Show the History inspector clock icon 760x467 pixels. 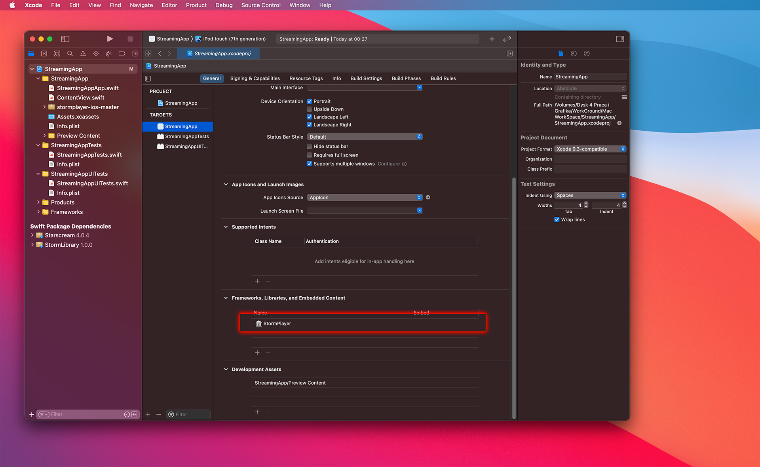(x=574, y=53)
